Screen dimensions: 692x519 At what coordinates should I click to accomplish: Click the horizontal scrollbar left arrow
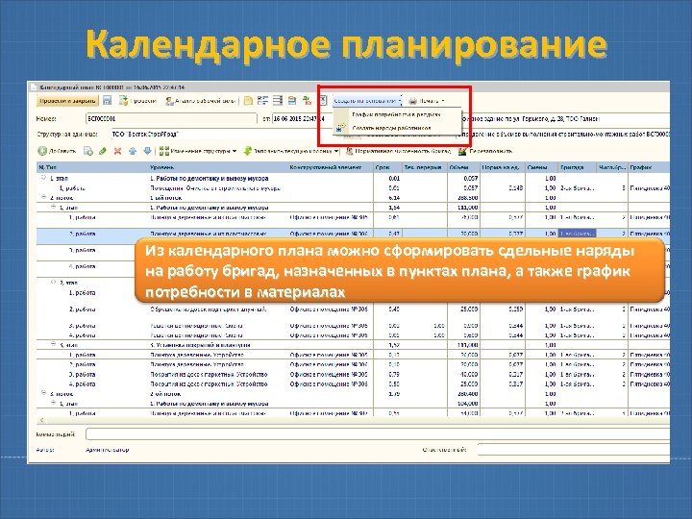pyautogui.click(x=41, y=420)
